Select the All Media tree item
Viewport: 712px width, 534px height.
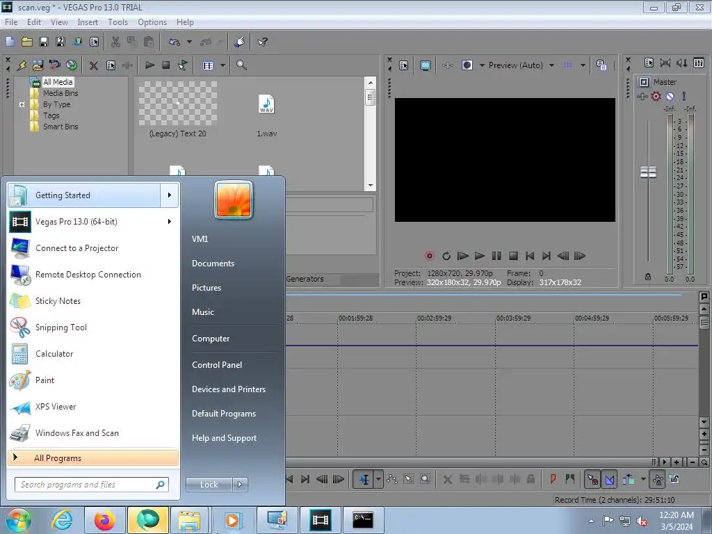coord(58,82)
